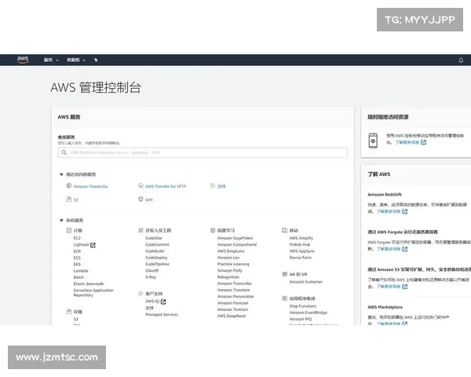Image resolution: width=471 pixels, height=377 pixels.
Task: Open Amazon Polly service
Action: (230, 270)
